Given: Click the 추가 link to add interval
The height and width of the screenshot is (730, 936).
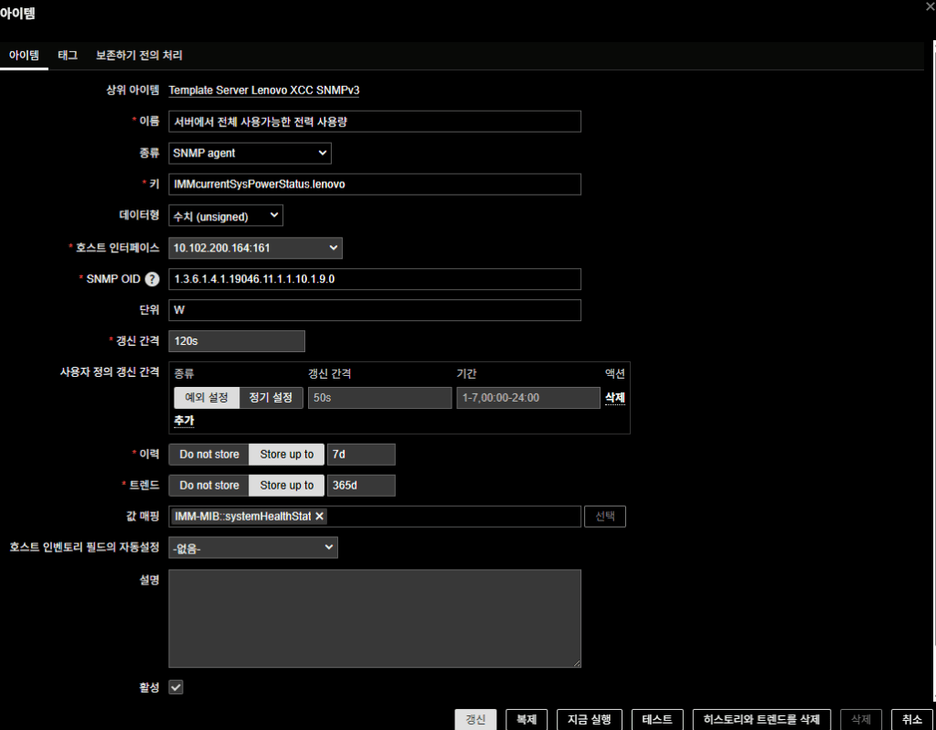Looking at the screenshot, I should point(184,421).
